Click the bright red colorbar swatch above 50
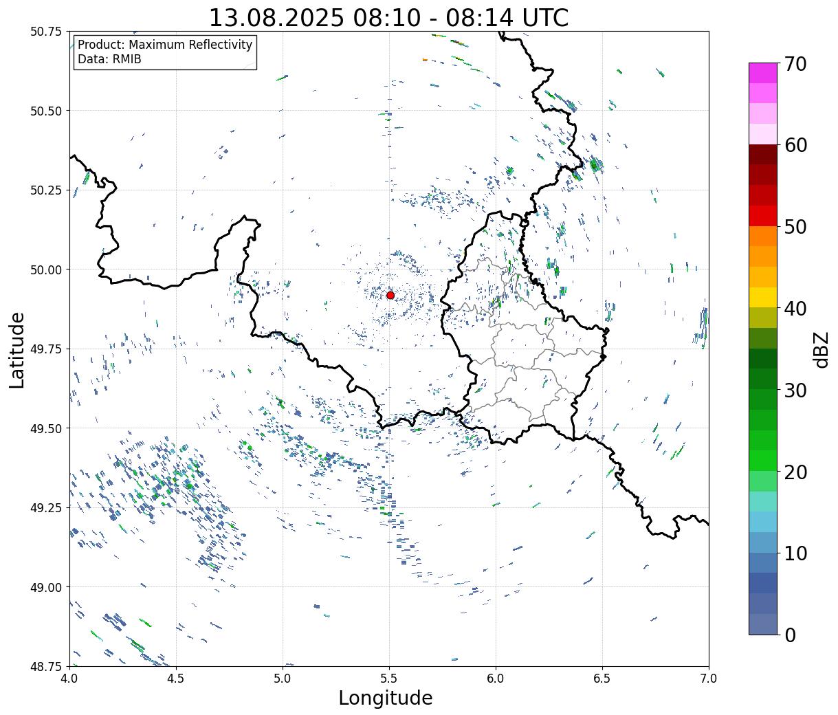The image size is (838, 715). click(763, 216)
